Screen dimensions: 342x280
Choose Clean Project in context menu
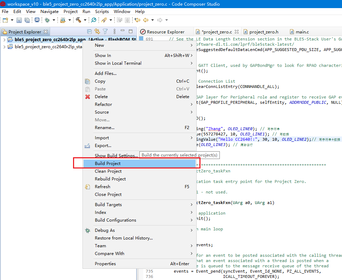[x=140, y=171]
